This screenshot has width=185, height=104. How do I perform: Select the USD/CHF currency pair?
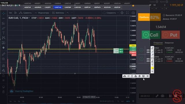coord(117,7)
